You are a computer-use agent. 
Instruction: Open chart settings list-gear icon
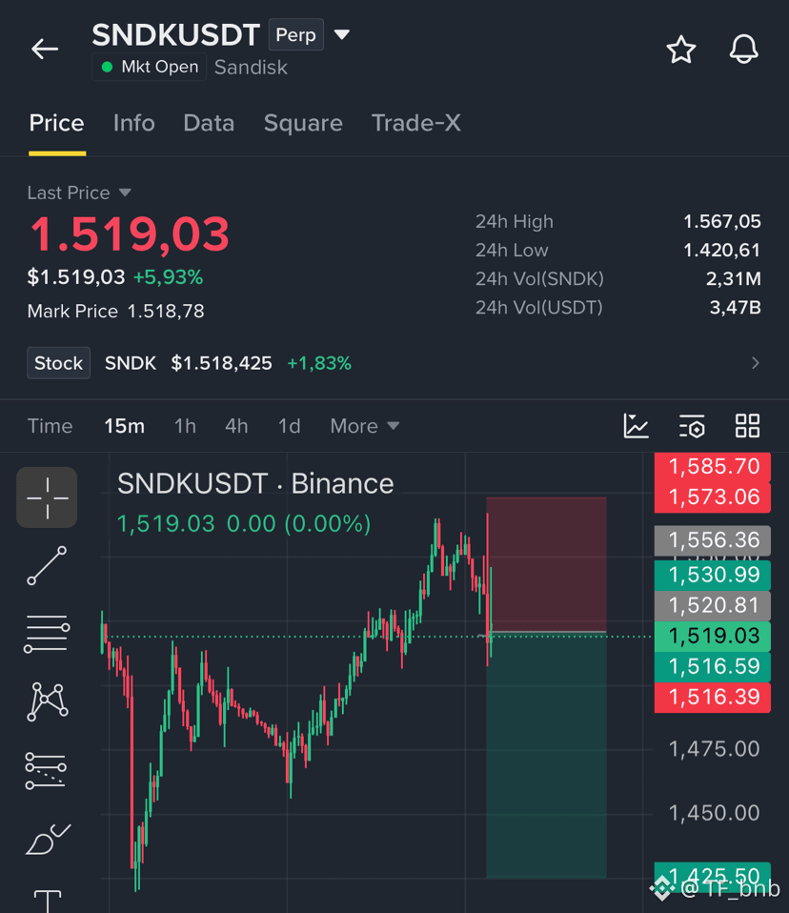point(692,426)
